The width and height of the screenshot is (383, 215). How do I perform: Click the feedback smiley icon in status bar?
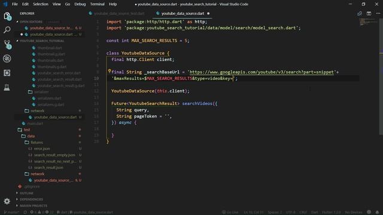coord(369,212)
